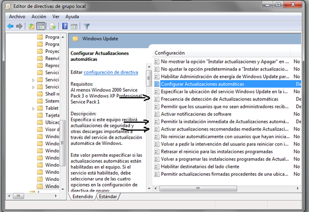Screen dimensions: 309x212
Task: Click the Forward arrow in the toolbar
Action: click(20, 26)
